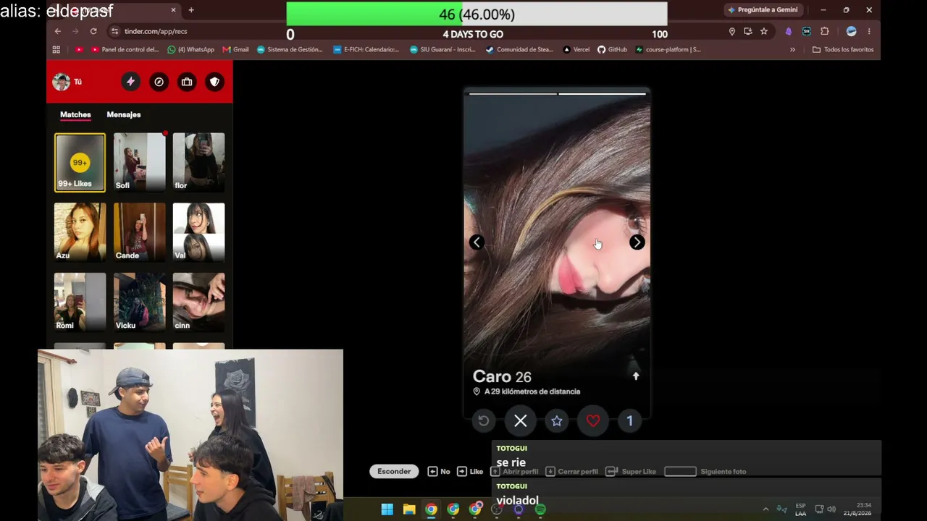Open the match with flor
This screenshot has width=927, height=521.
[198, 162]
